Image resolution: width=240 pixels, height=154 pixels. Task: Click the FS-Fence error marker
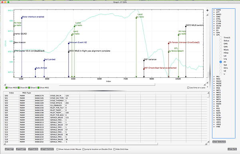click(169, 43)
